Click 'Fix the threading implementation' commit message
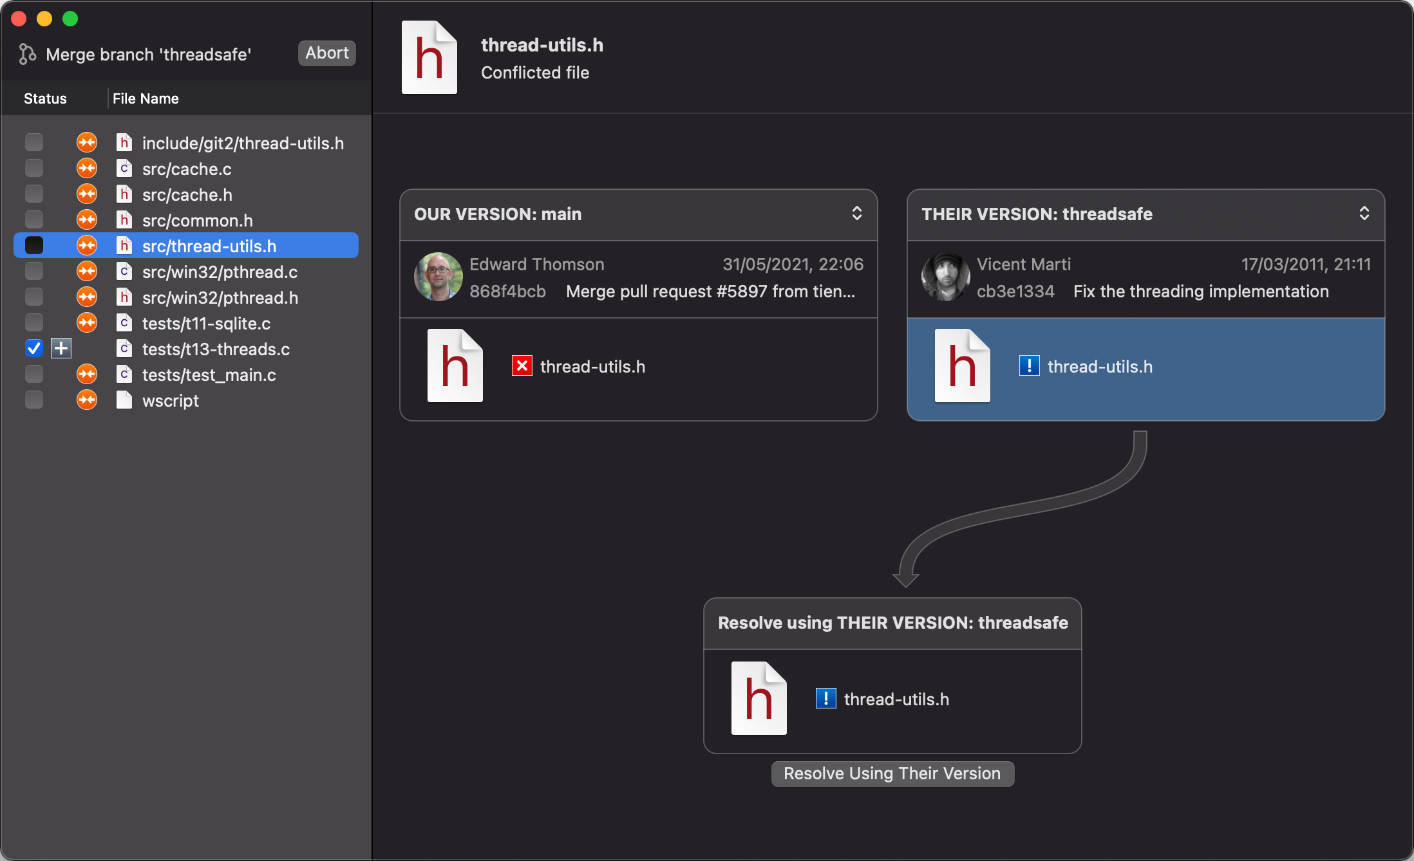 pos(1201,292)
